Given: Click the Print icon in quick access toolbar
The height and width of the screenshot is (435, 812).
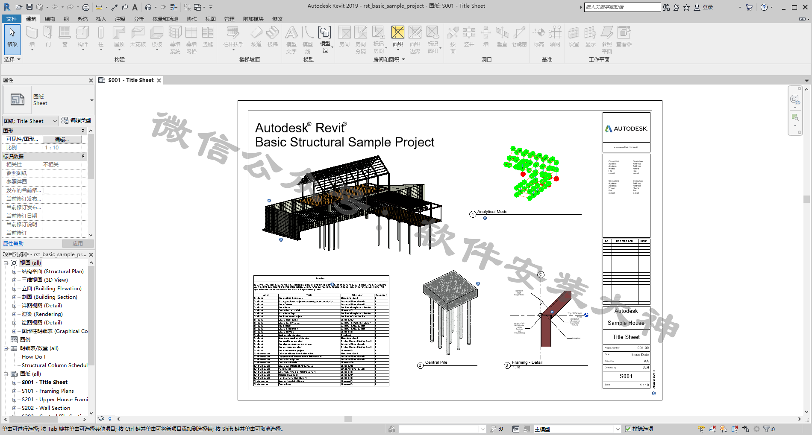Looking at the screenshot, I should [x=86, y=7].
